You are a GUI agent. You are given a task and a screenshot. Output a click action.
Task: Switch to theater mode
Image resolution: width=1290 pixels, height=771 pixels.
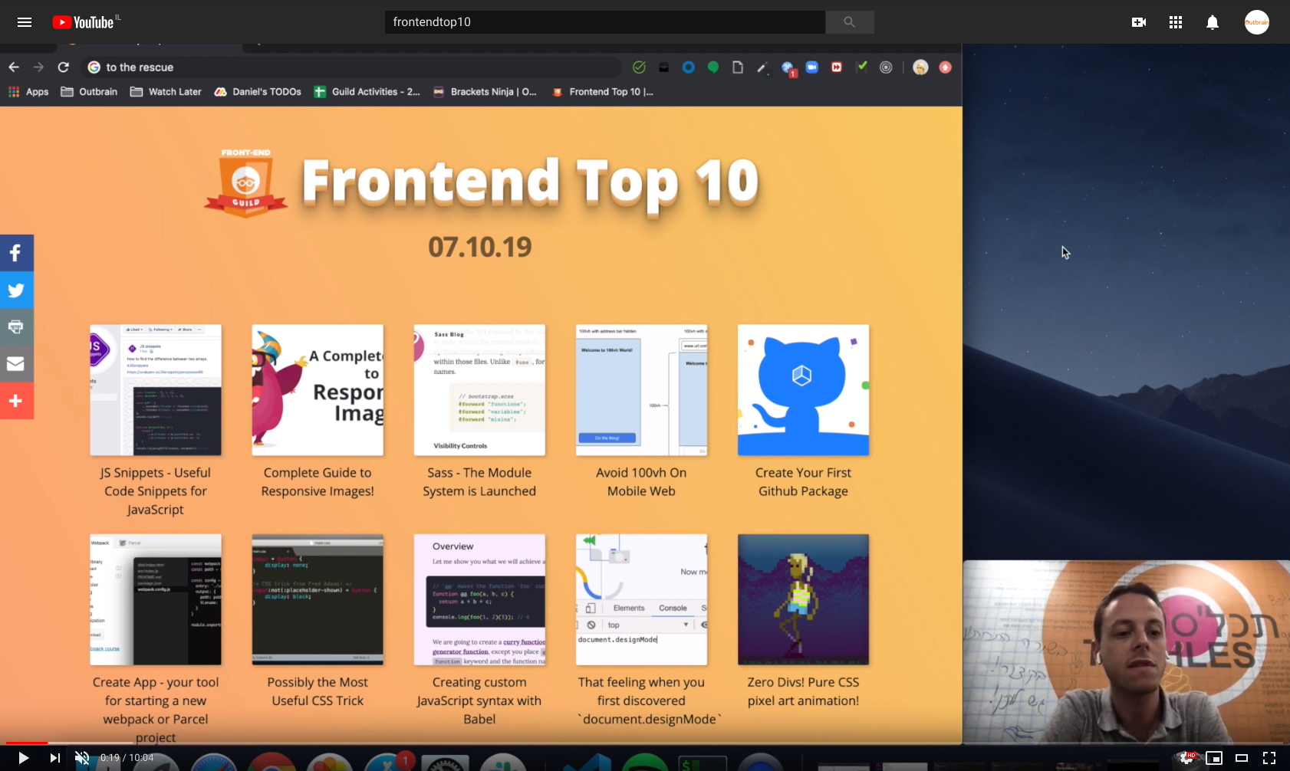tap(1242, 758)
